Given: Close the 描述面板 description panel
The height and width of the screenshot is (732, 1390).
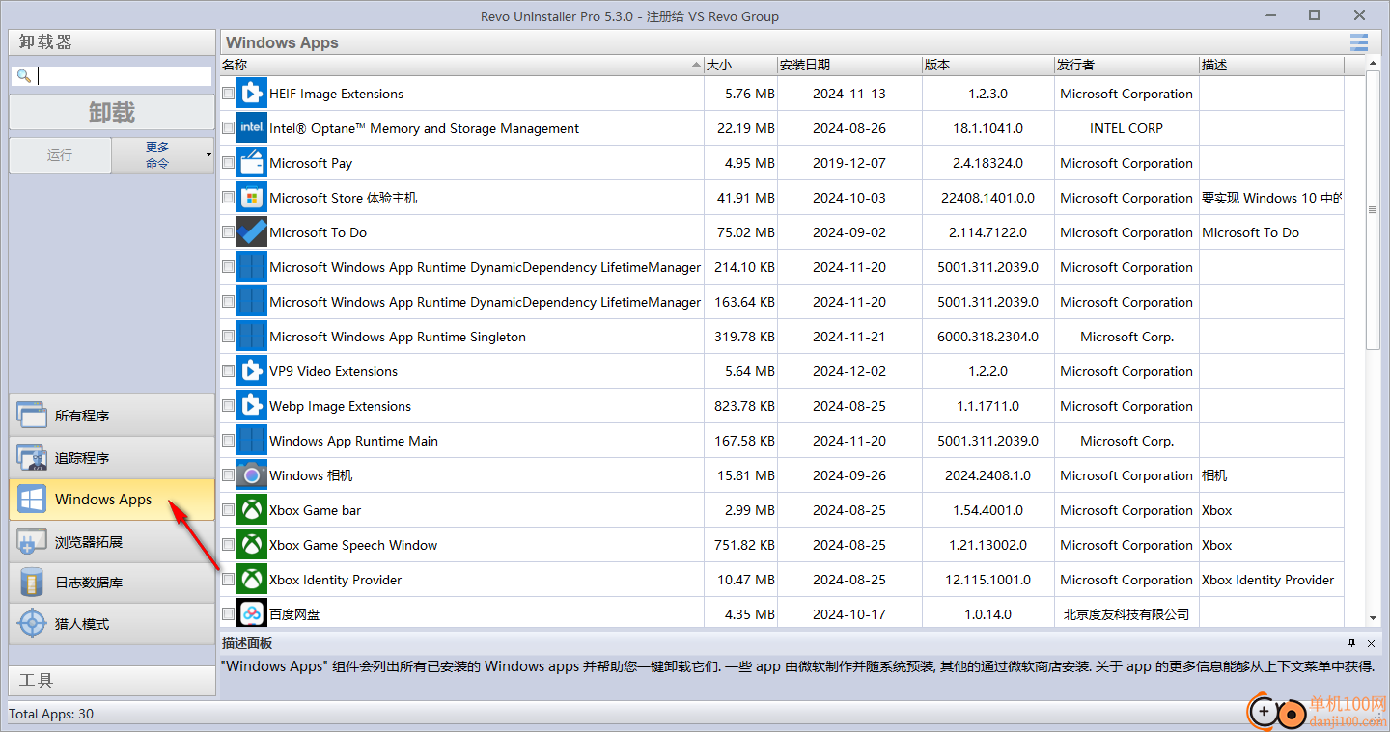Looking at the screenshot, I should point(1370,643).
